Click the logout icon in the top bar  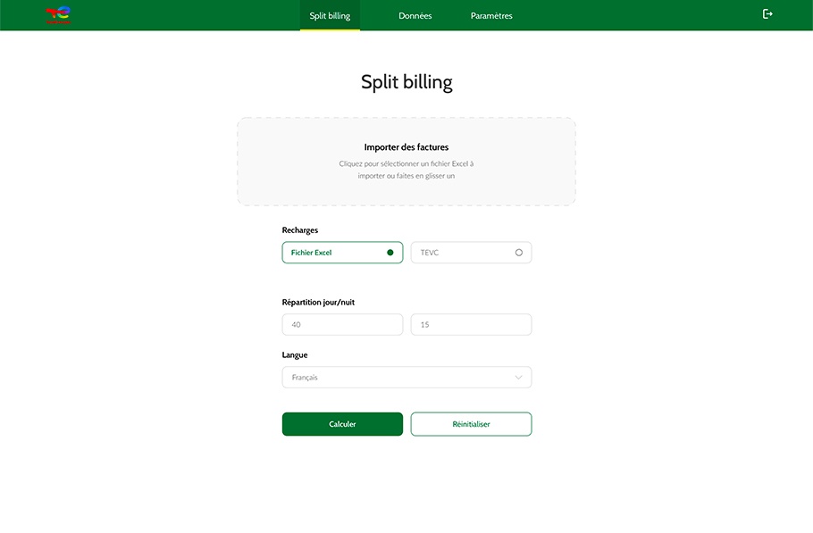(767, 14)
